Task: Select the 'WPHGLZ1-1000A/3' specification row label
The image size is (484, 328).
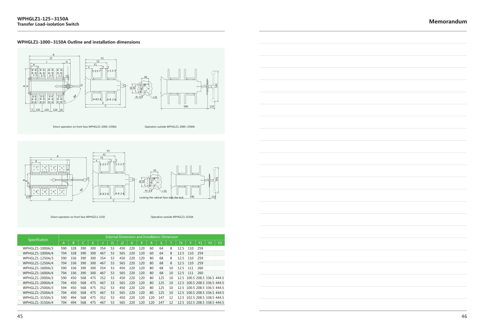Action: (38, 248)
